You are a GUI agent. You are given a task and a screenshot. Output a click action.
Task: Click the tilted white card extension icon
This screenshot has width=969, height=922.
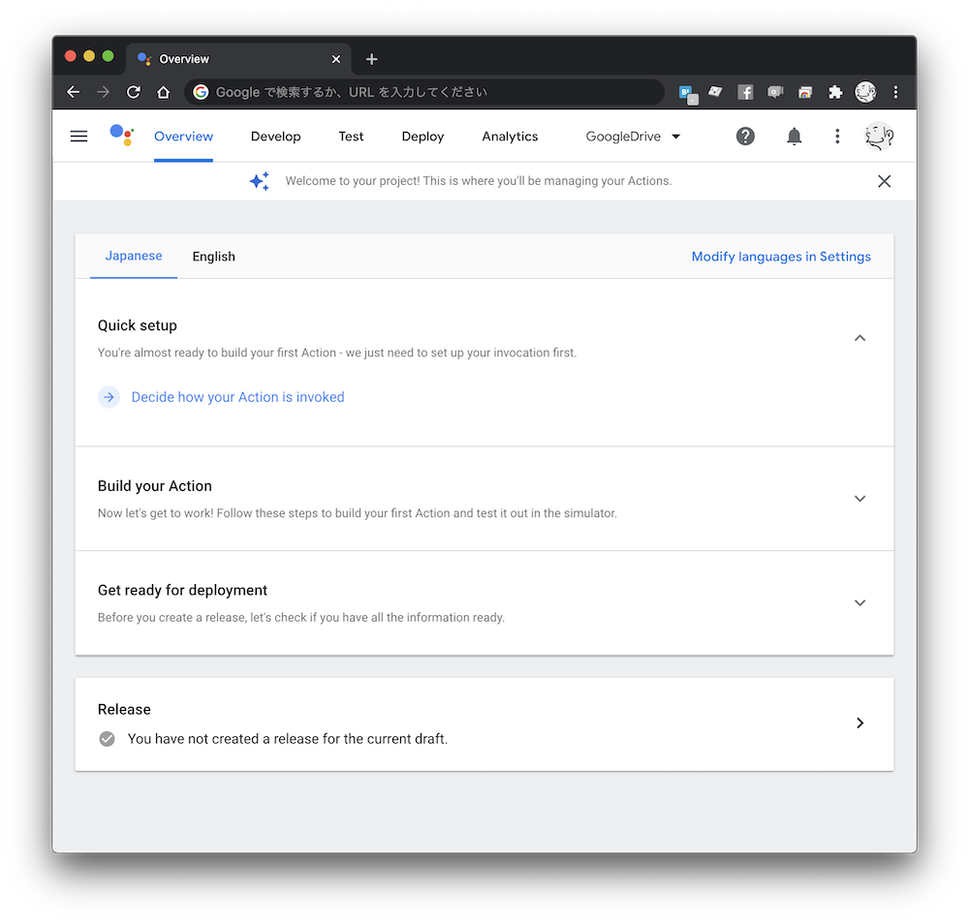[x=716, y=92]
